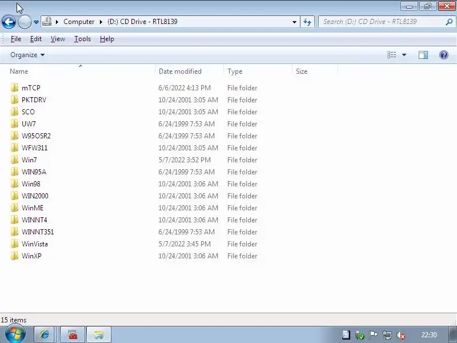Launch Internet Explorer from taskbar
This screenshot has width=457, height=343.
pos(45,334)
